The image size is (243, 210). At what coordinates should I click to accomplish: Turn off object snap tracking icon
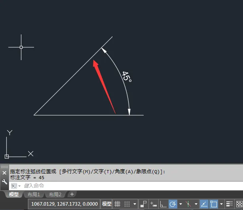point(204,204)
